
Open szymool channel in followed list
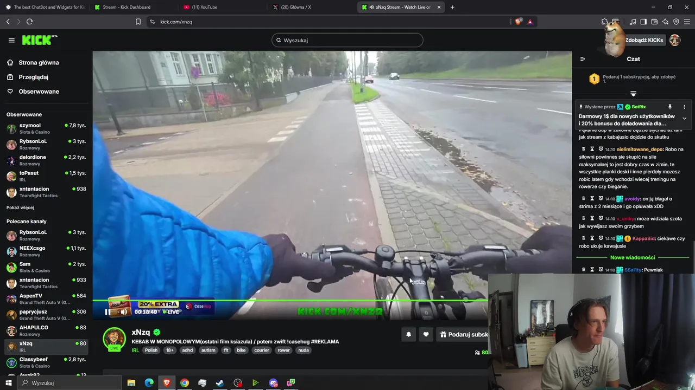click(46, 128)
